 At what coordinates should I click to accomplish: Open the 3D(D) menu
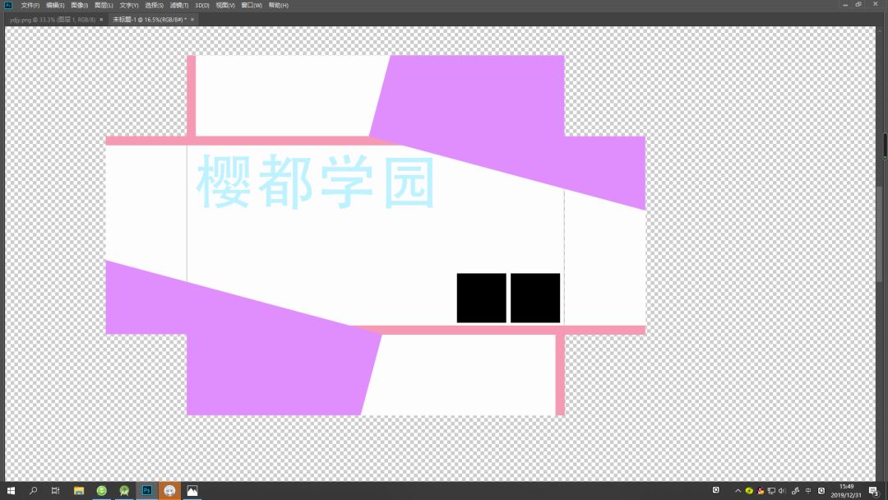201,5
